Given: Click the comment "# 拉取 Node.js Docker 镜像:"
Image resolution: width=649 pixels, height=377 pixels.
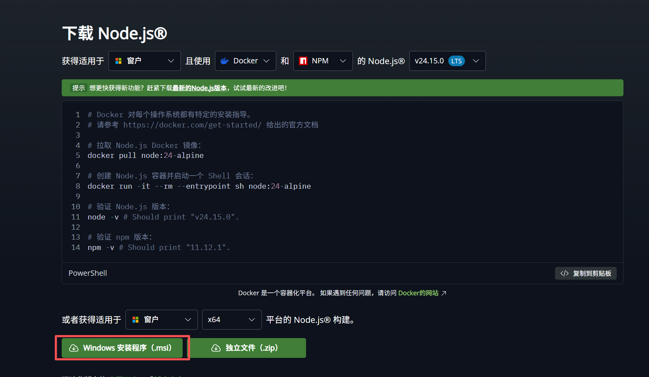Looking at the screenshot, I should (x=144, y=145).
